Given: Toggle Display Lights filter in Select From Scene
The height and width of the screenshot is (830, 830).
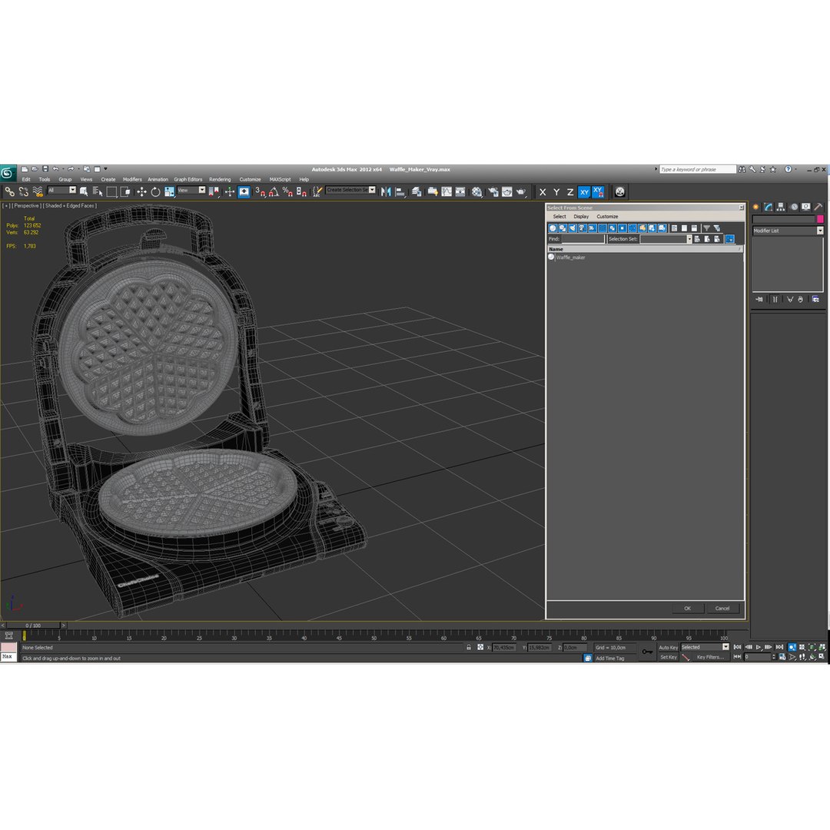Looking at the screenshot, I should (573, 228).
